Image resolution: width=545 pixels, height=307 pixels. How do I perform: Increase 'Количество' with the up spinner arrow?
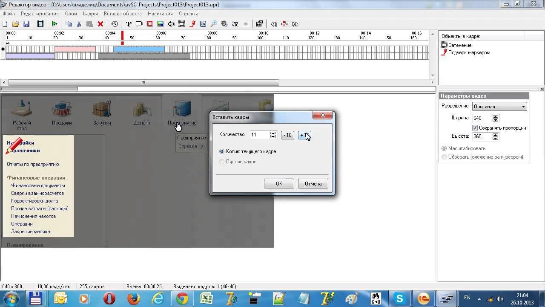tap(273, 133)
